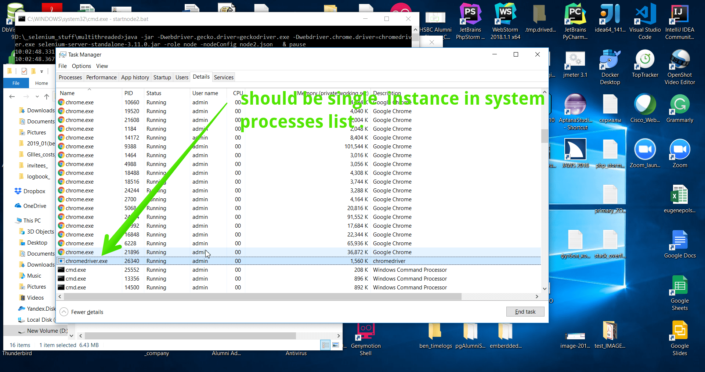Screen dimensions: 705x372
Task: Open the Options menu in Task Manager
Action: pos(81,66)
